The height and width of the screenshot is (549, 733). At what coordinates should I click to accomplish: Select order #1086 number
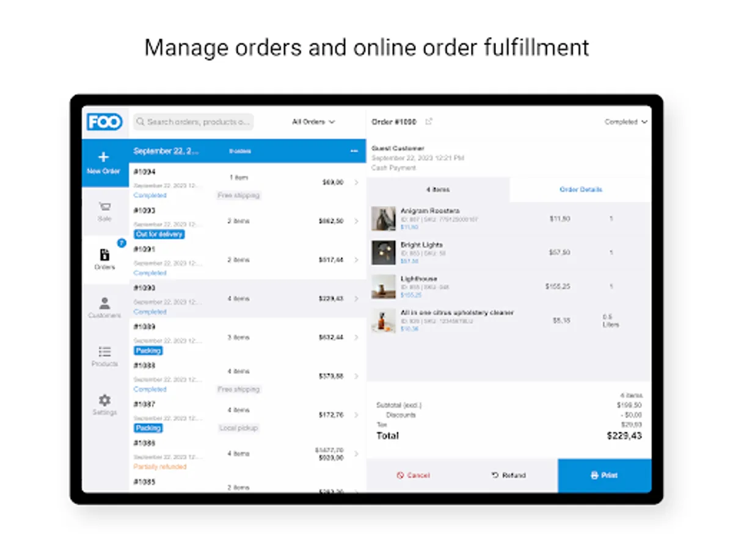[145, 443]
